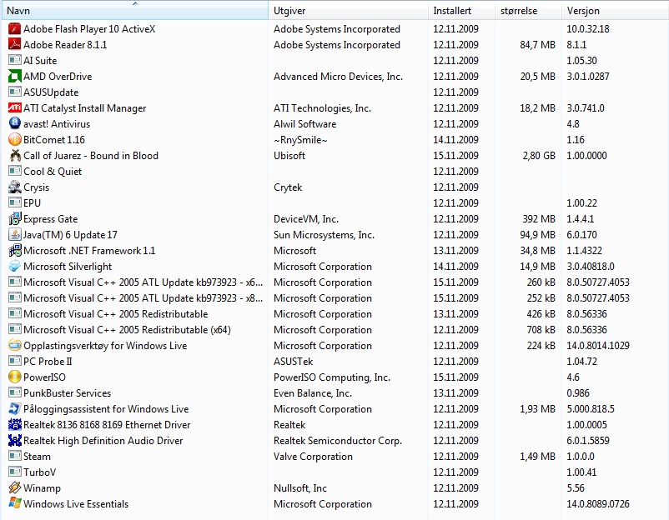
Task: Click the Alwil Software publisher cell
Action: click(x=305, y=124)
